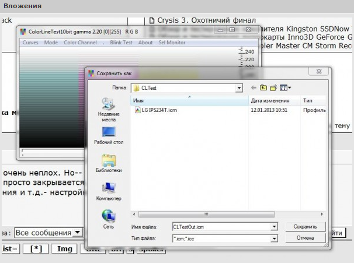Screen dimensions: 354x263
Task: Select the LG IPS234T.icm file icon
Action: click(137, 110)
